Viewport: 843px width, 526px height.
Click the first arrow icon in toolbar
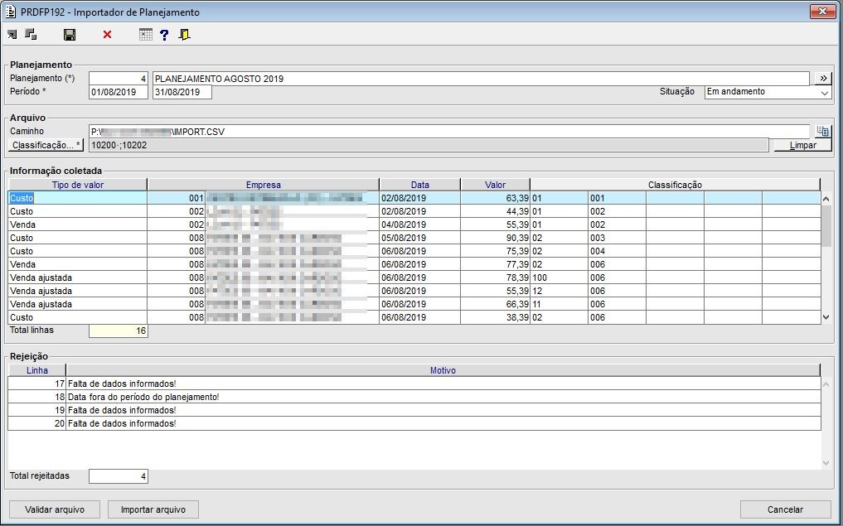[12, 35]
